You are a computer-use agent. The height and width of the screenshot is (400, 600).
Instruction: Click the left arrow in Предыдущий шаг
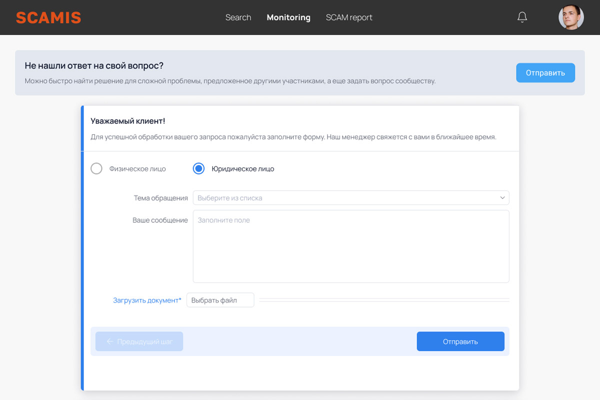pyautogui.click(x=110, y=341)
